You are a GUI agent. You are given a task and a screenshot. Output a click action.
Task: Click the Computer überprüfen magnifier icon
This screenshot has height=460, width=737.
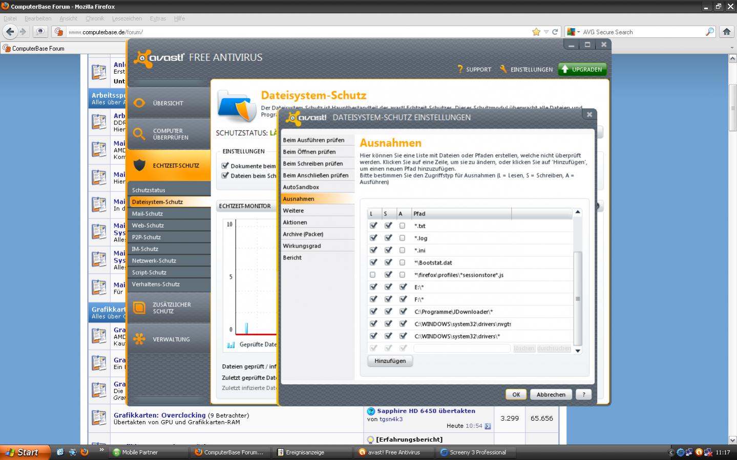139,134
